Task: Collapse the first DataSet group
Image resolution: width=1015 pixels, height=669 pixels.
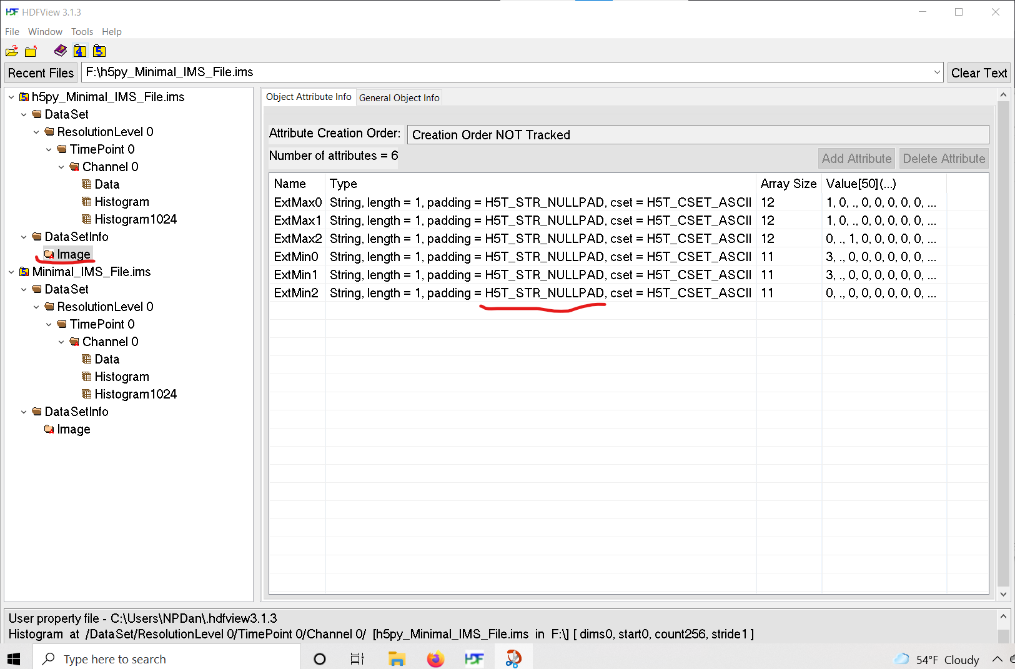Action: [x=24, y=114]
